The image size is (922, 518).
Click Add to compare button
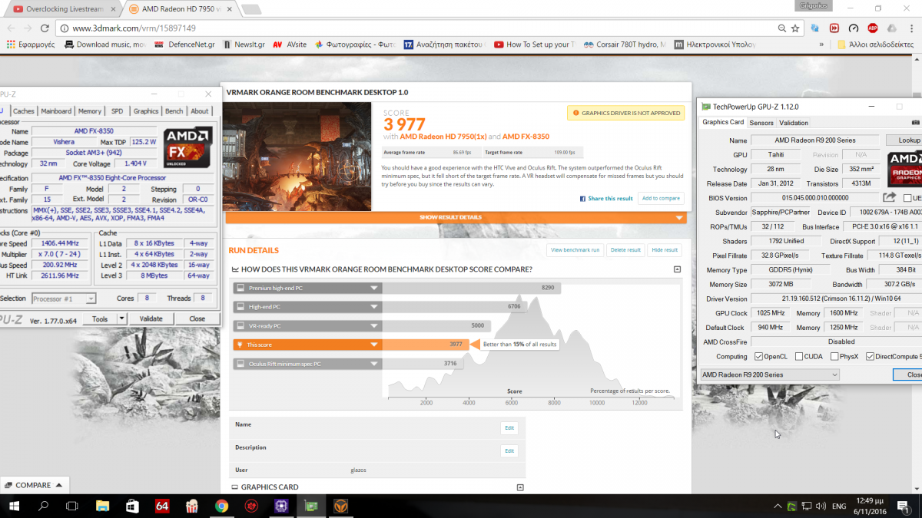(x=661, y=198)
